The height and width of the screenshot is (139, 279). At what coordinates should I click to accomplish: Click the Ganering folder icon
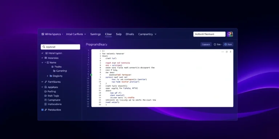(54, 71)
